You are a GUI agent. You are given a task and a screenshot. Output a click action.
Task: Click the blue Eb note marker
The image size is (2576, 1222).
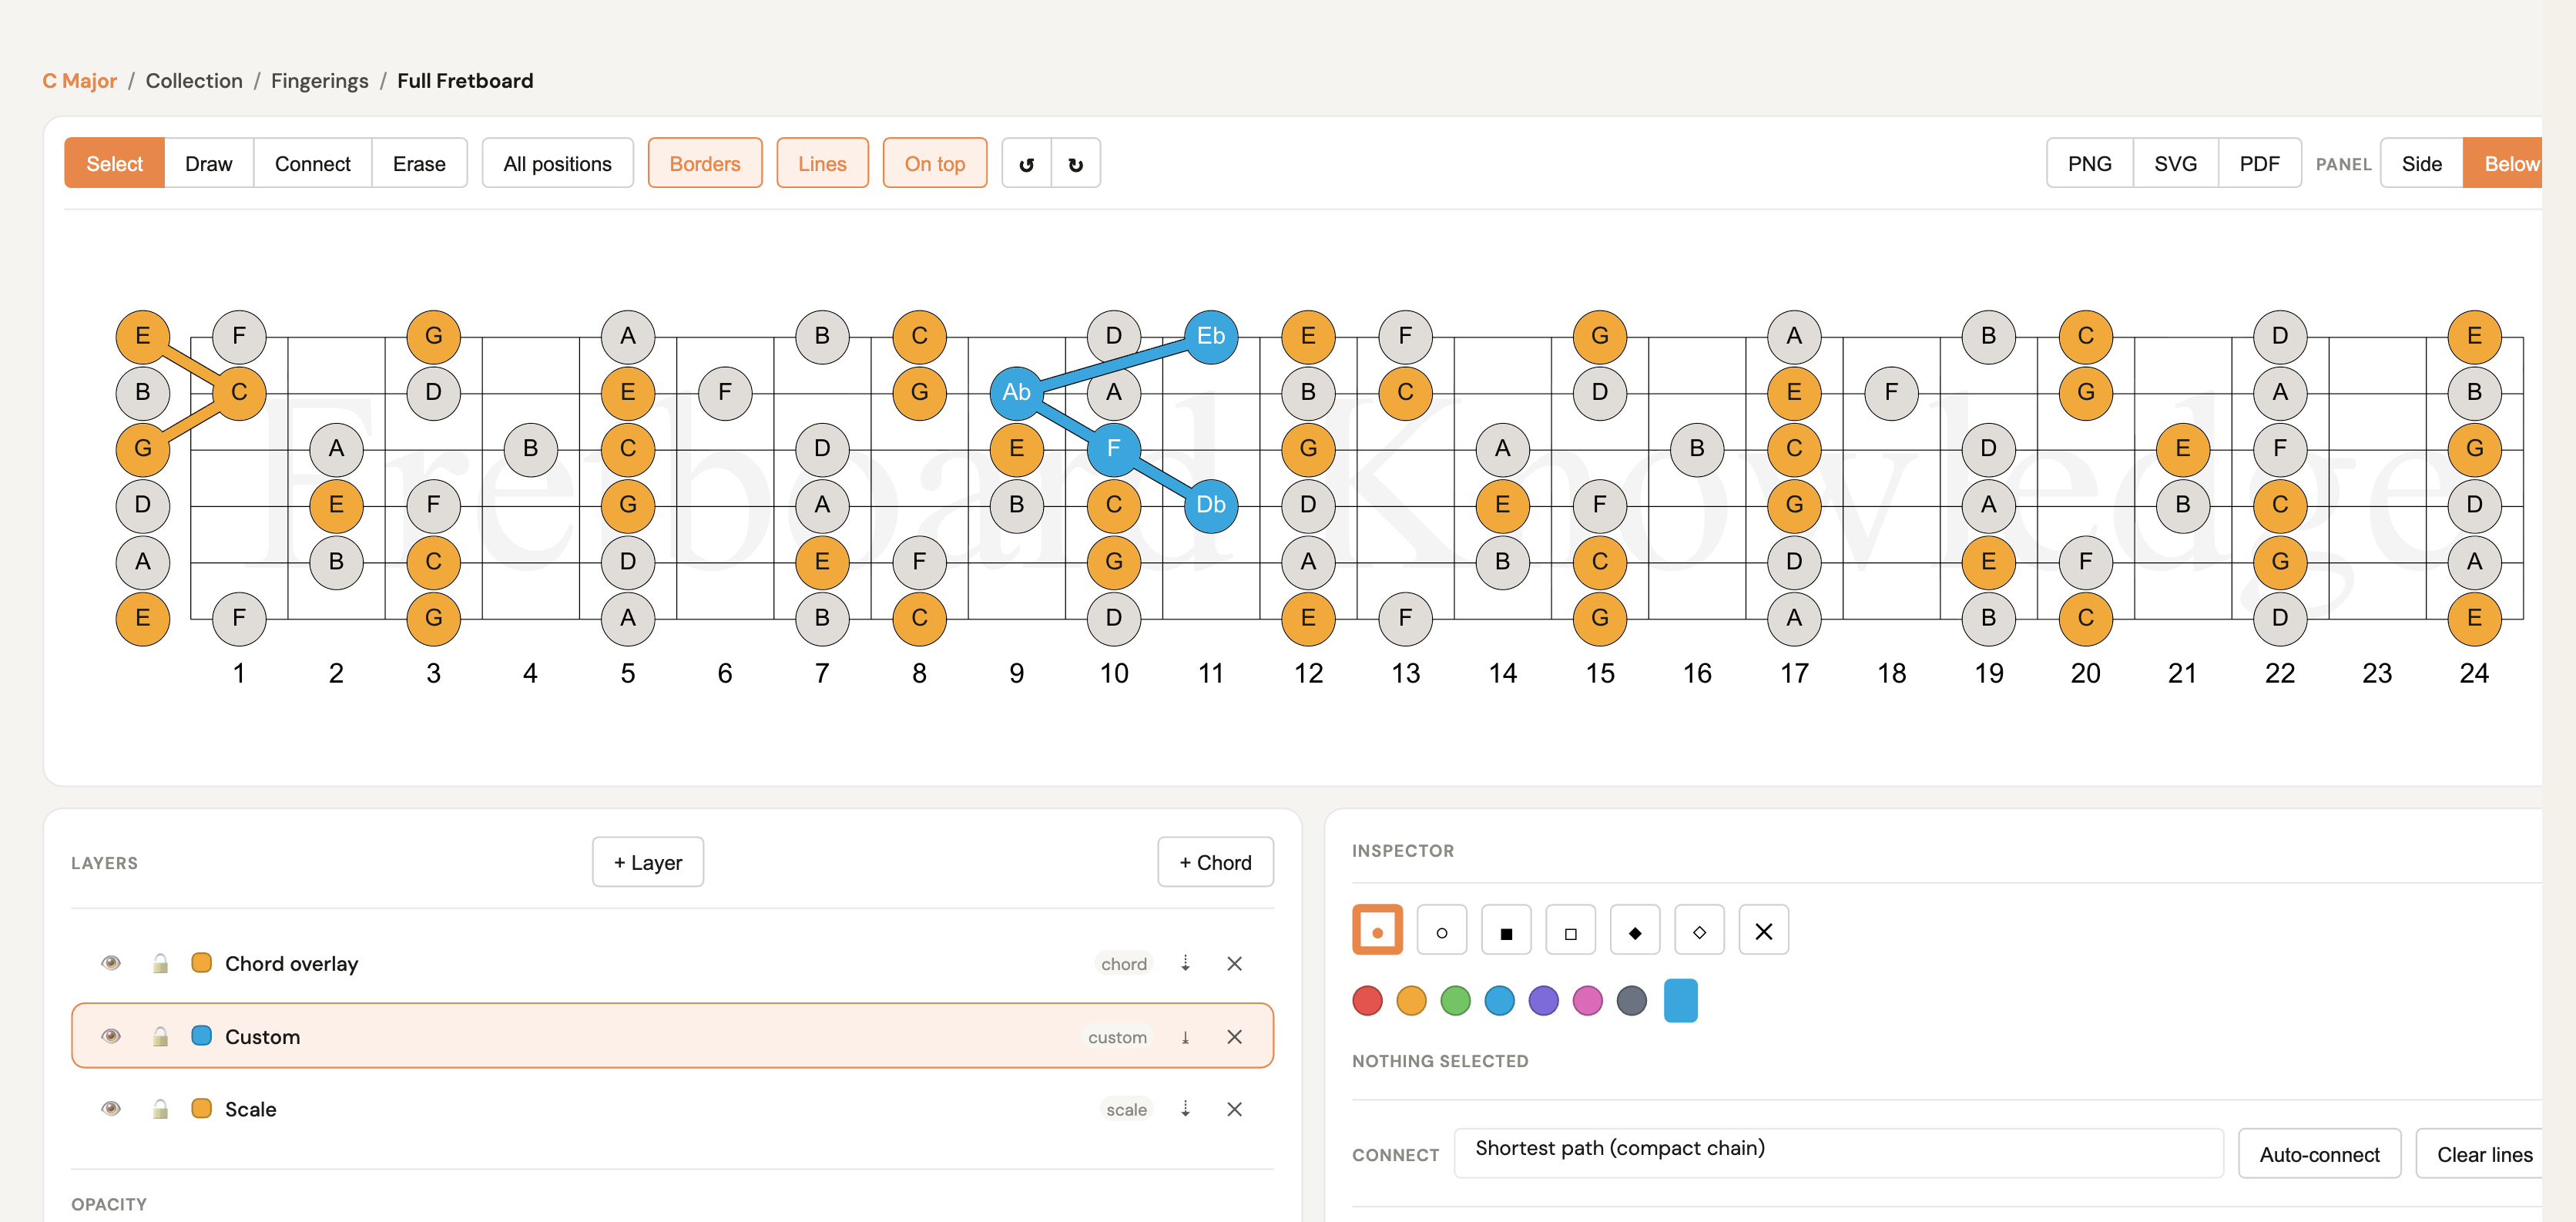(1210, 336)
